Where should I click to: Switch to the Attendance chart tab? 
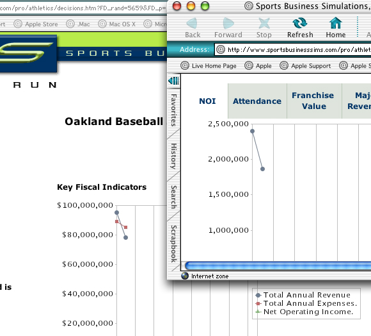pyautogui.click(x=257, y=101)
